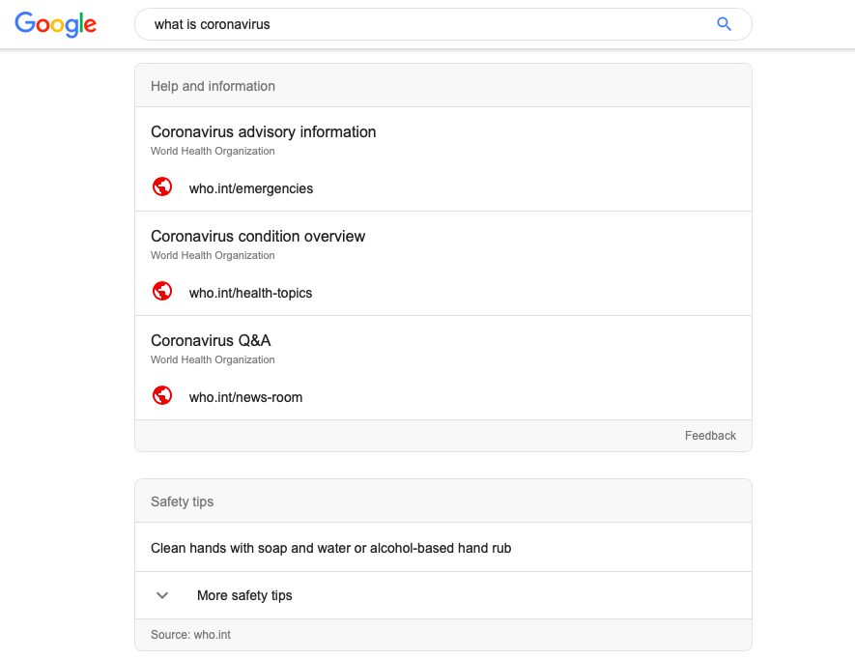Follow the who.int/emergencies link
Image resolution: width=855 pixels, height=660 pixels.
(x=251, y=188)
